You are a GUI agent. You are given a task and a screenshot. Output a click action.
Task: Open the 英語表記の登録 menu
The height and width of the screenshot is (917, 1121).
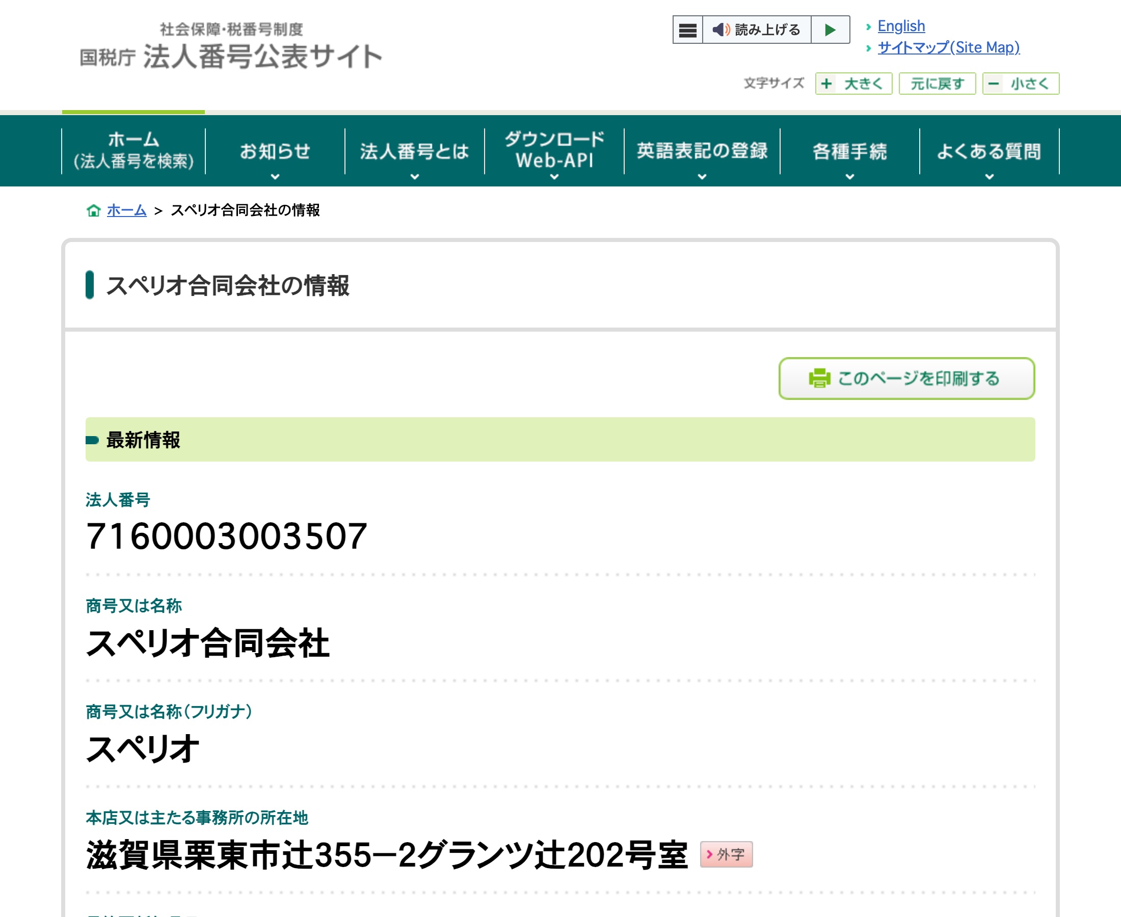(x=702, y=151)
